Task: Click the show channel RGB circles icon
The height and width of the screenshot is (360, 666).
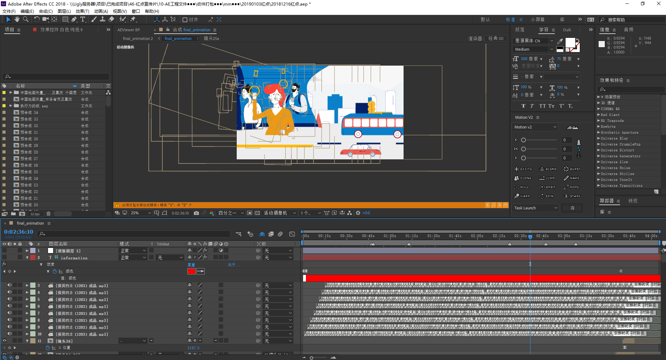Action: coord(212,213)
